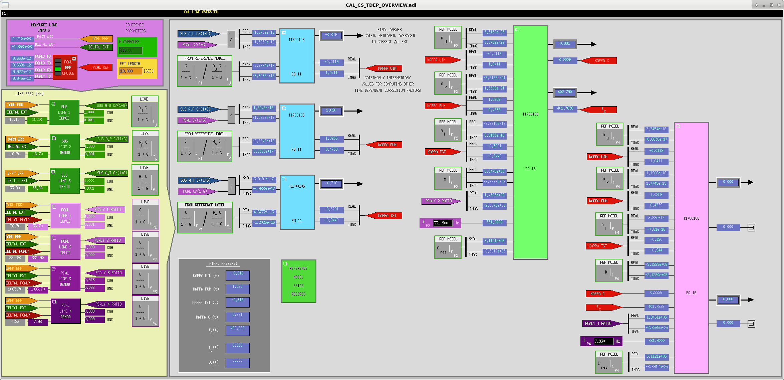Select PCALX TX as the PCAL reference
The width and height of the screenshot is (784, 380).
click(x=58, y=65)
